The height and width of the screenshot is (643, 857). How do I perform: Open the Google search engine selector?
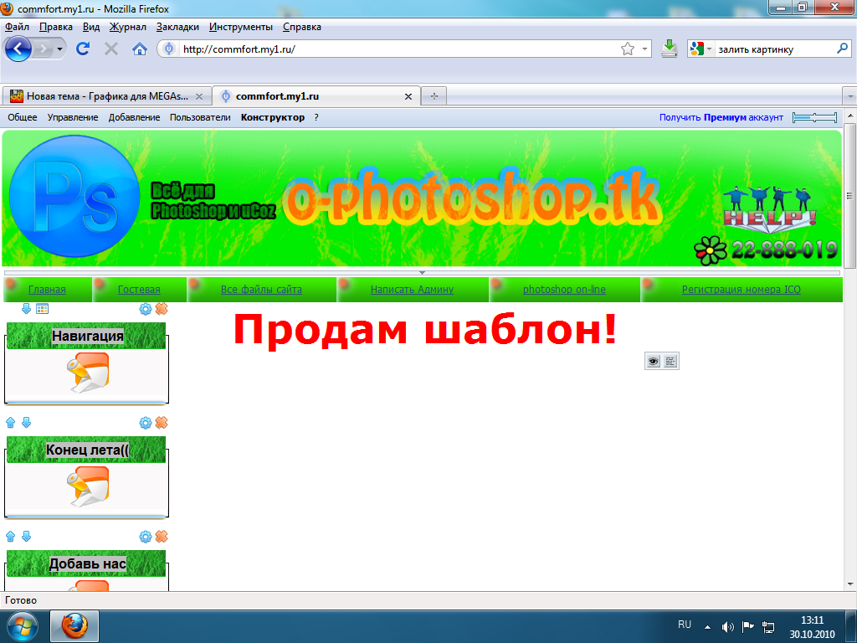coord(700,49)
